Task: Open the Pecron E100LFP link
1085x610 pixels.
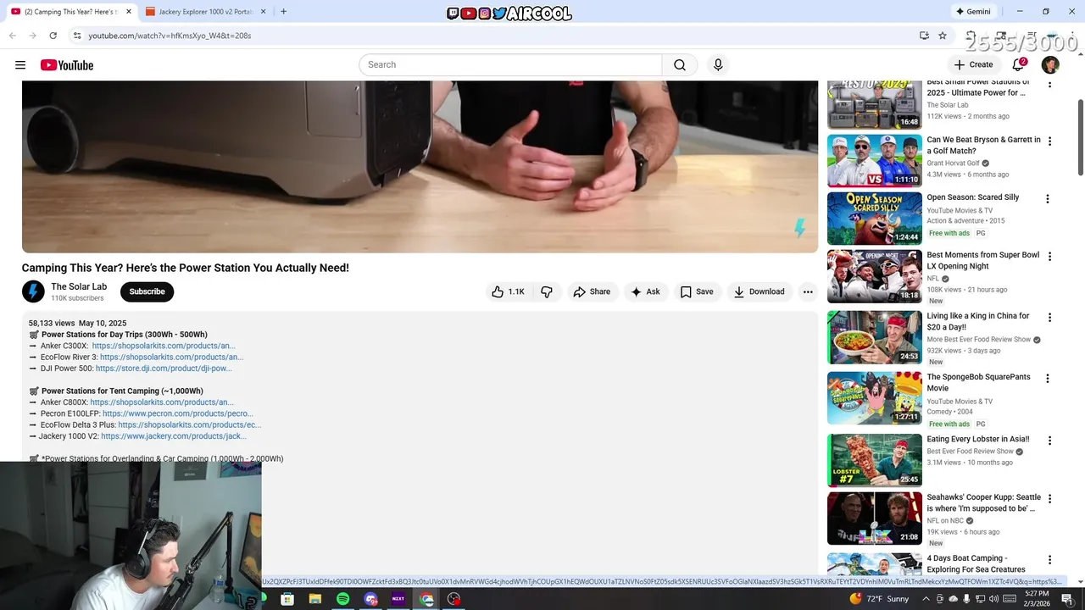Action: [178, 414]
